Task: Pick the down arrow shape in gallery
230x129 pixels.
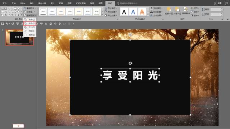Action: pos(18,12)
